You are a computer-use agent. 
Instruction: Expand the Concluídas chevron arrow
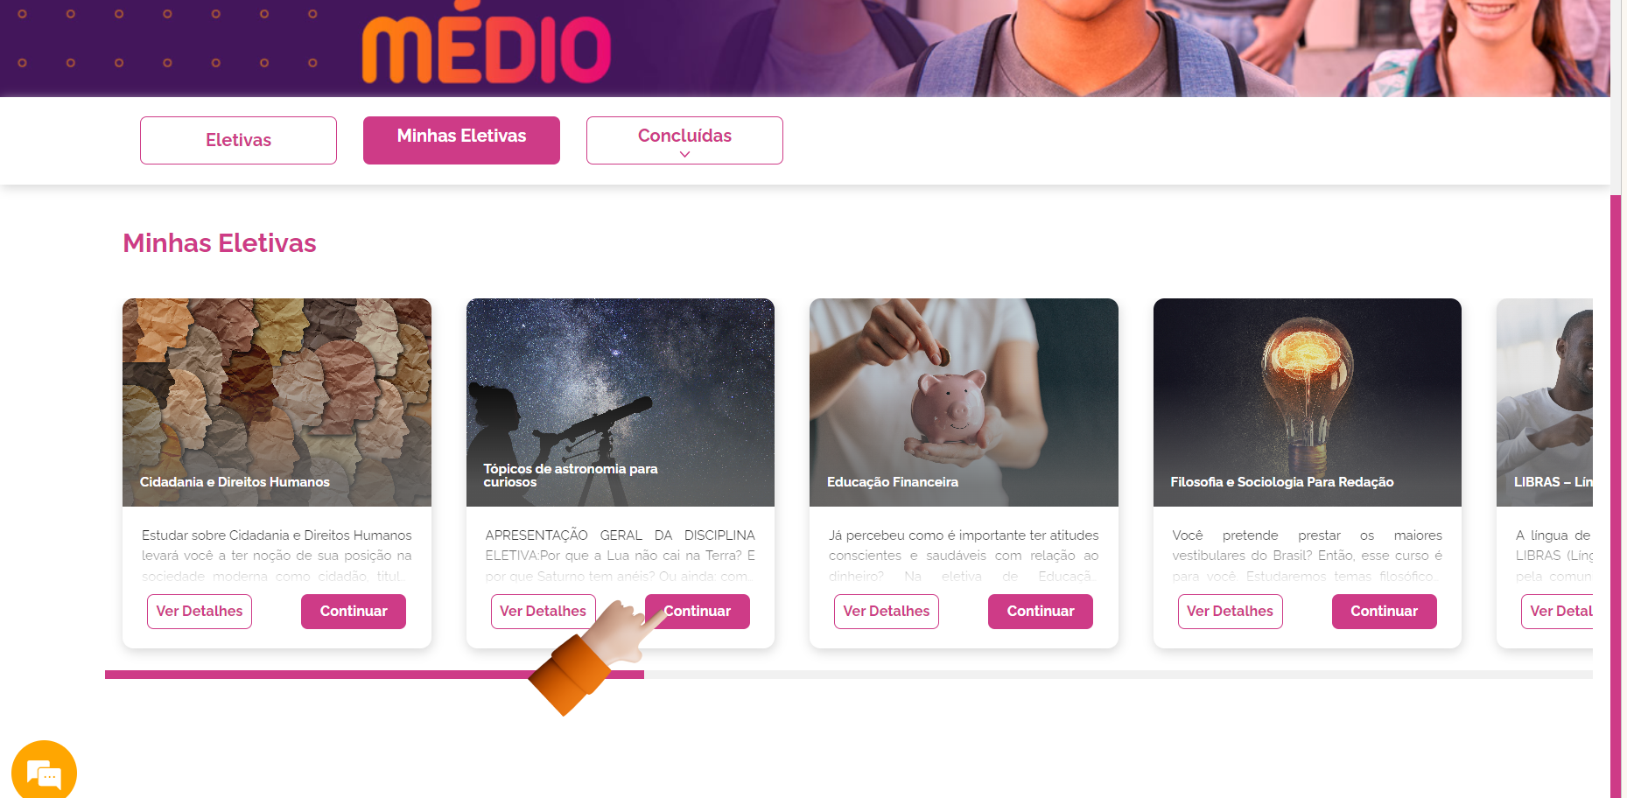tap(684, 154)
